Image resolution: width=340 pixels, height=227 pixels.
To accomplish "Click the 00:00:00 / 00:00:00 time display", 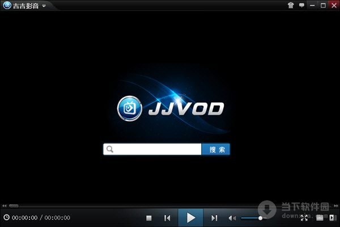I will [41, 218].
